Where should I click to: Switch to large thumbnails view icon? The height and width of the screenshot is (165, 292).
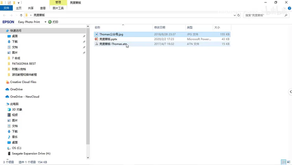point(289,162)
